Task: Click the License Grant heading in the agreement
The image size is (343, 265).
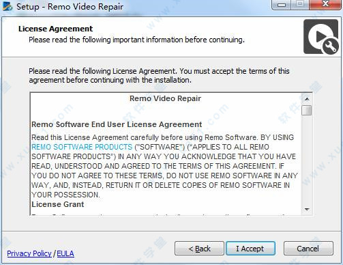Action: point(58,204)
